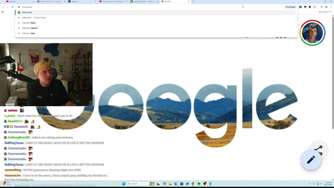The image size is (334, 188).
Task: Click the AI Mode button
Action: click(290, 7)
